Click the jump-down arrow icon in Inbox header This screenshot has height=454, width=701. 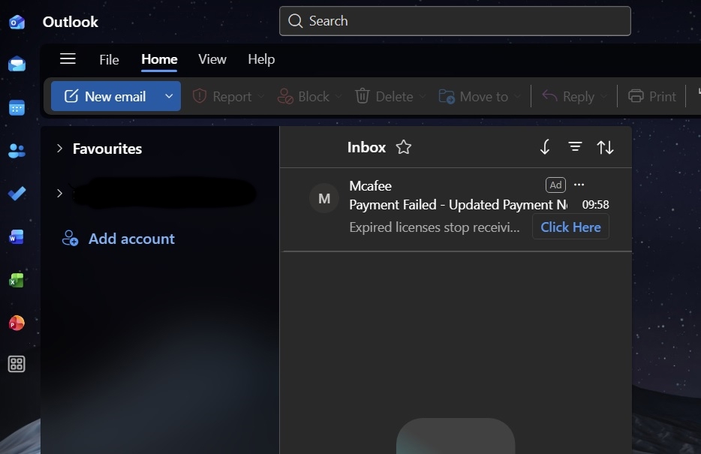click(545, 146)
